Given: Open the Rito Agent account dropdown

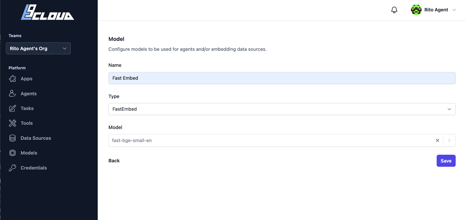Looking at the screenshot, I should click(x=454, y=10).
